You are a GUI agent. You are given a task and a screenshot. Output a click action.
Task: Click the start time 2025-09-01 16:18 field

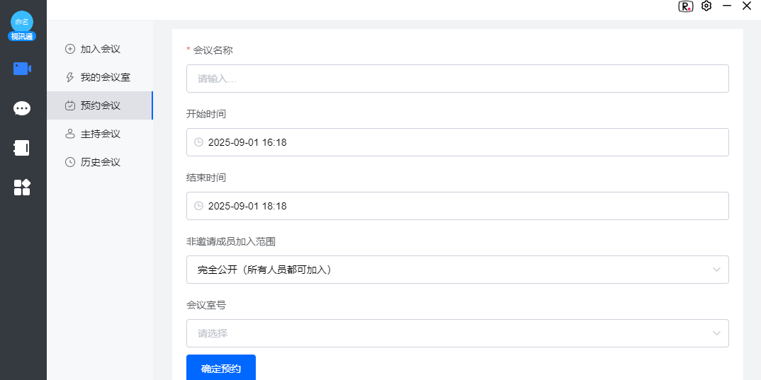pos(457,142)
